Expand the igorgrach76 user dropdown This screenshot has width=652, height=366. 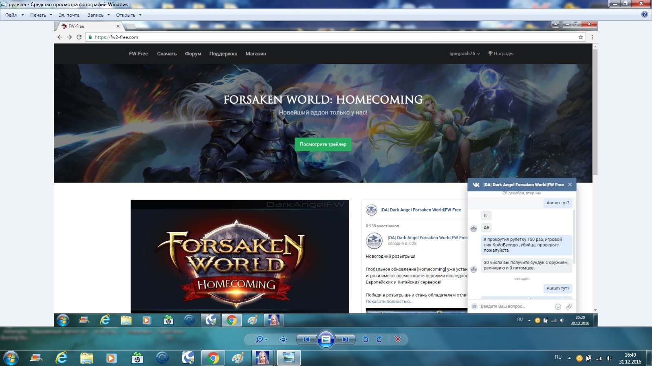click(x=465, y=54)
